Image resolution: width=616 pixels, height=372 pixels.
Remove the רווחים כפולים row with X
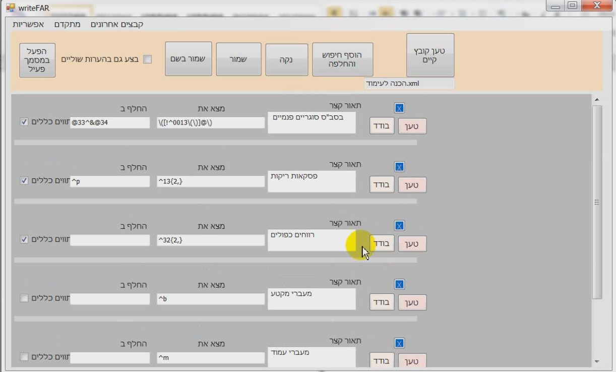pos(399,226)
